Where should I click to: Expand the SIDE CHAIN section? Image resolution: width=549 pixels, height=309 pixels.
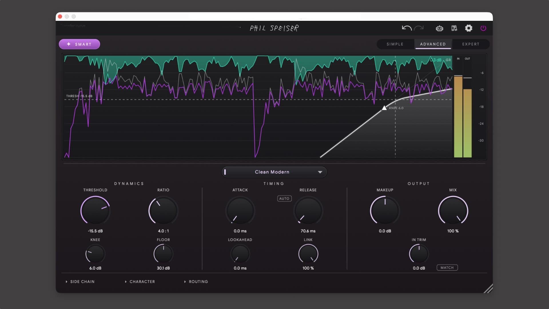click(80, 282)
